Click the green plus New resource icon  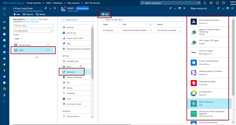(4, 14)
